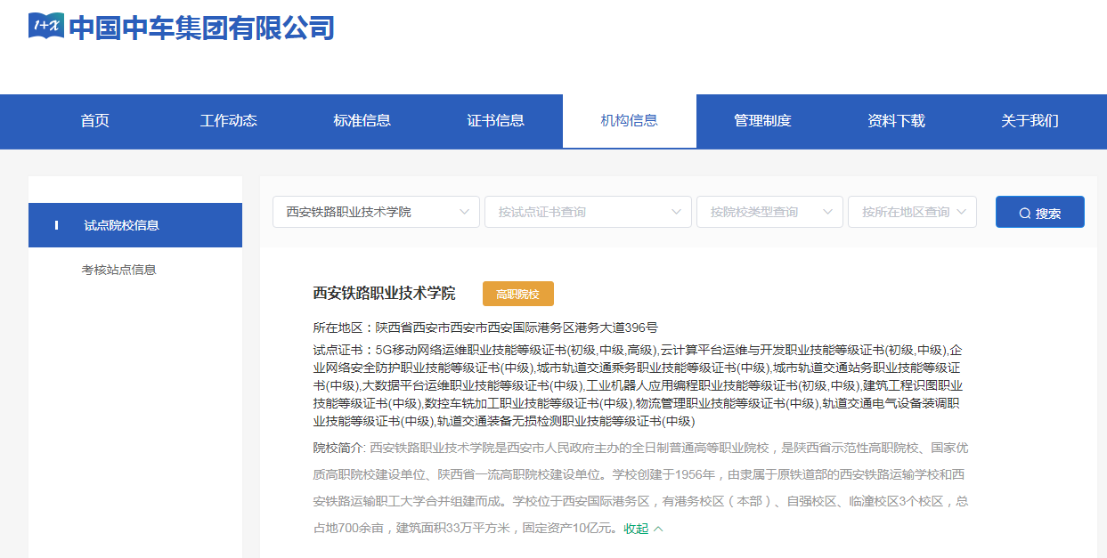Open the 按所在地区查询 dropdown
The height and width of the screenshot is (558, 1107).
[x=913, y=212]
